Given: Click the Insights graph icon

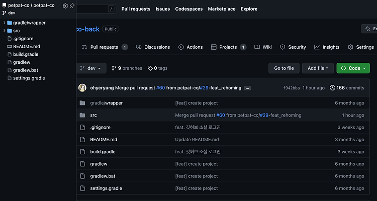Looking at the screenshot, I should coord(317,47).
